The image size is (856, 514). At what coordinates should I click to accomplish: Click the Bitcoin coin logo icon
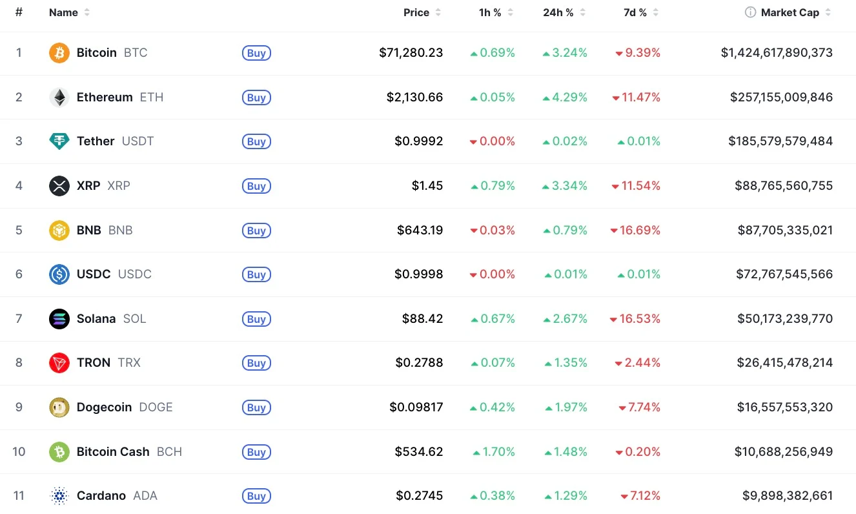[x=59, y=53]
